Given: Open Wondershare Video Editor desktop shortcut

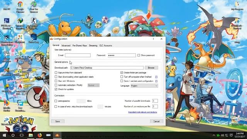Looking at the screenshot, I should (x=7, y=40).
